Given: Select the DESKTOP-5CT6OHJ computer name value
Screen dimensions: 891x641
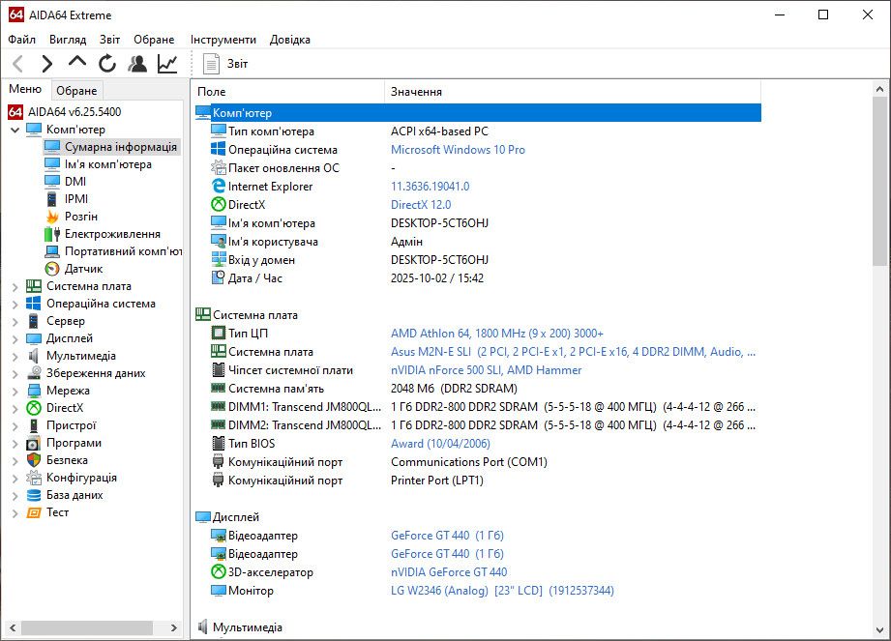Looking at the screenshot, I should point(439,223).
